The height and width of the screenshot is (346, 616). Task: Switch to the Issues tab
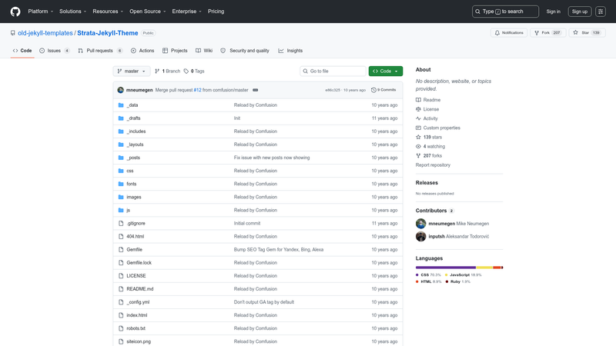(x=55, y=51)
